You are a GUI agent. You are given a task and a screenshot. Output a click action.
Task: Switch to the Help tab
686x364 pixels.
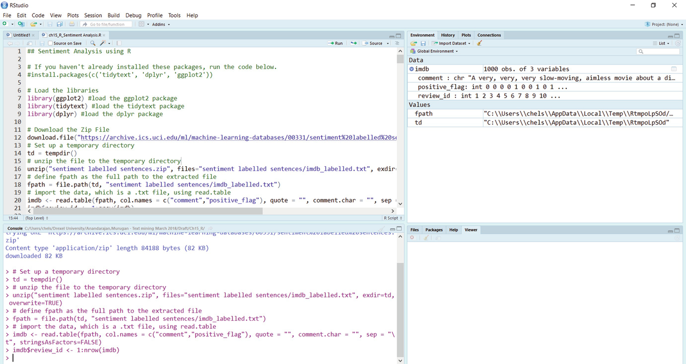click(453, 230)
